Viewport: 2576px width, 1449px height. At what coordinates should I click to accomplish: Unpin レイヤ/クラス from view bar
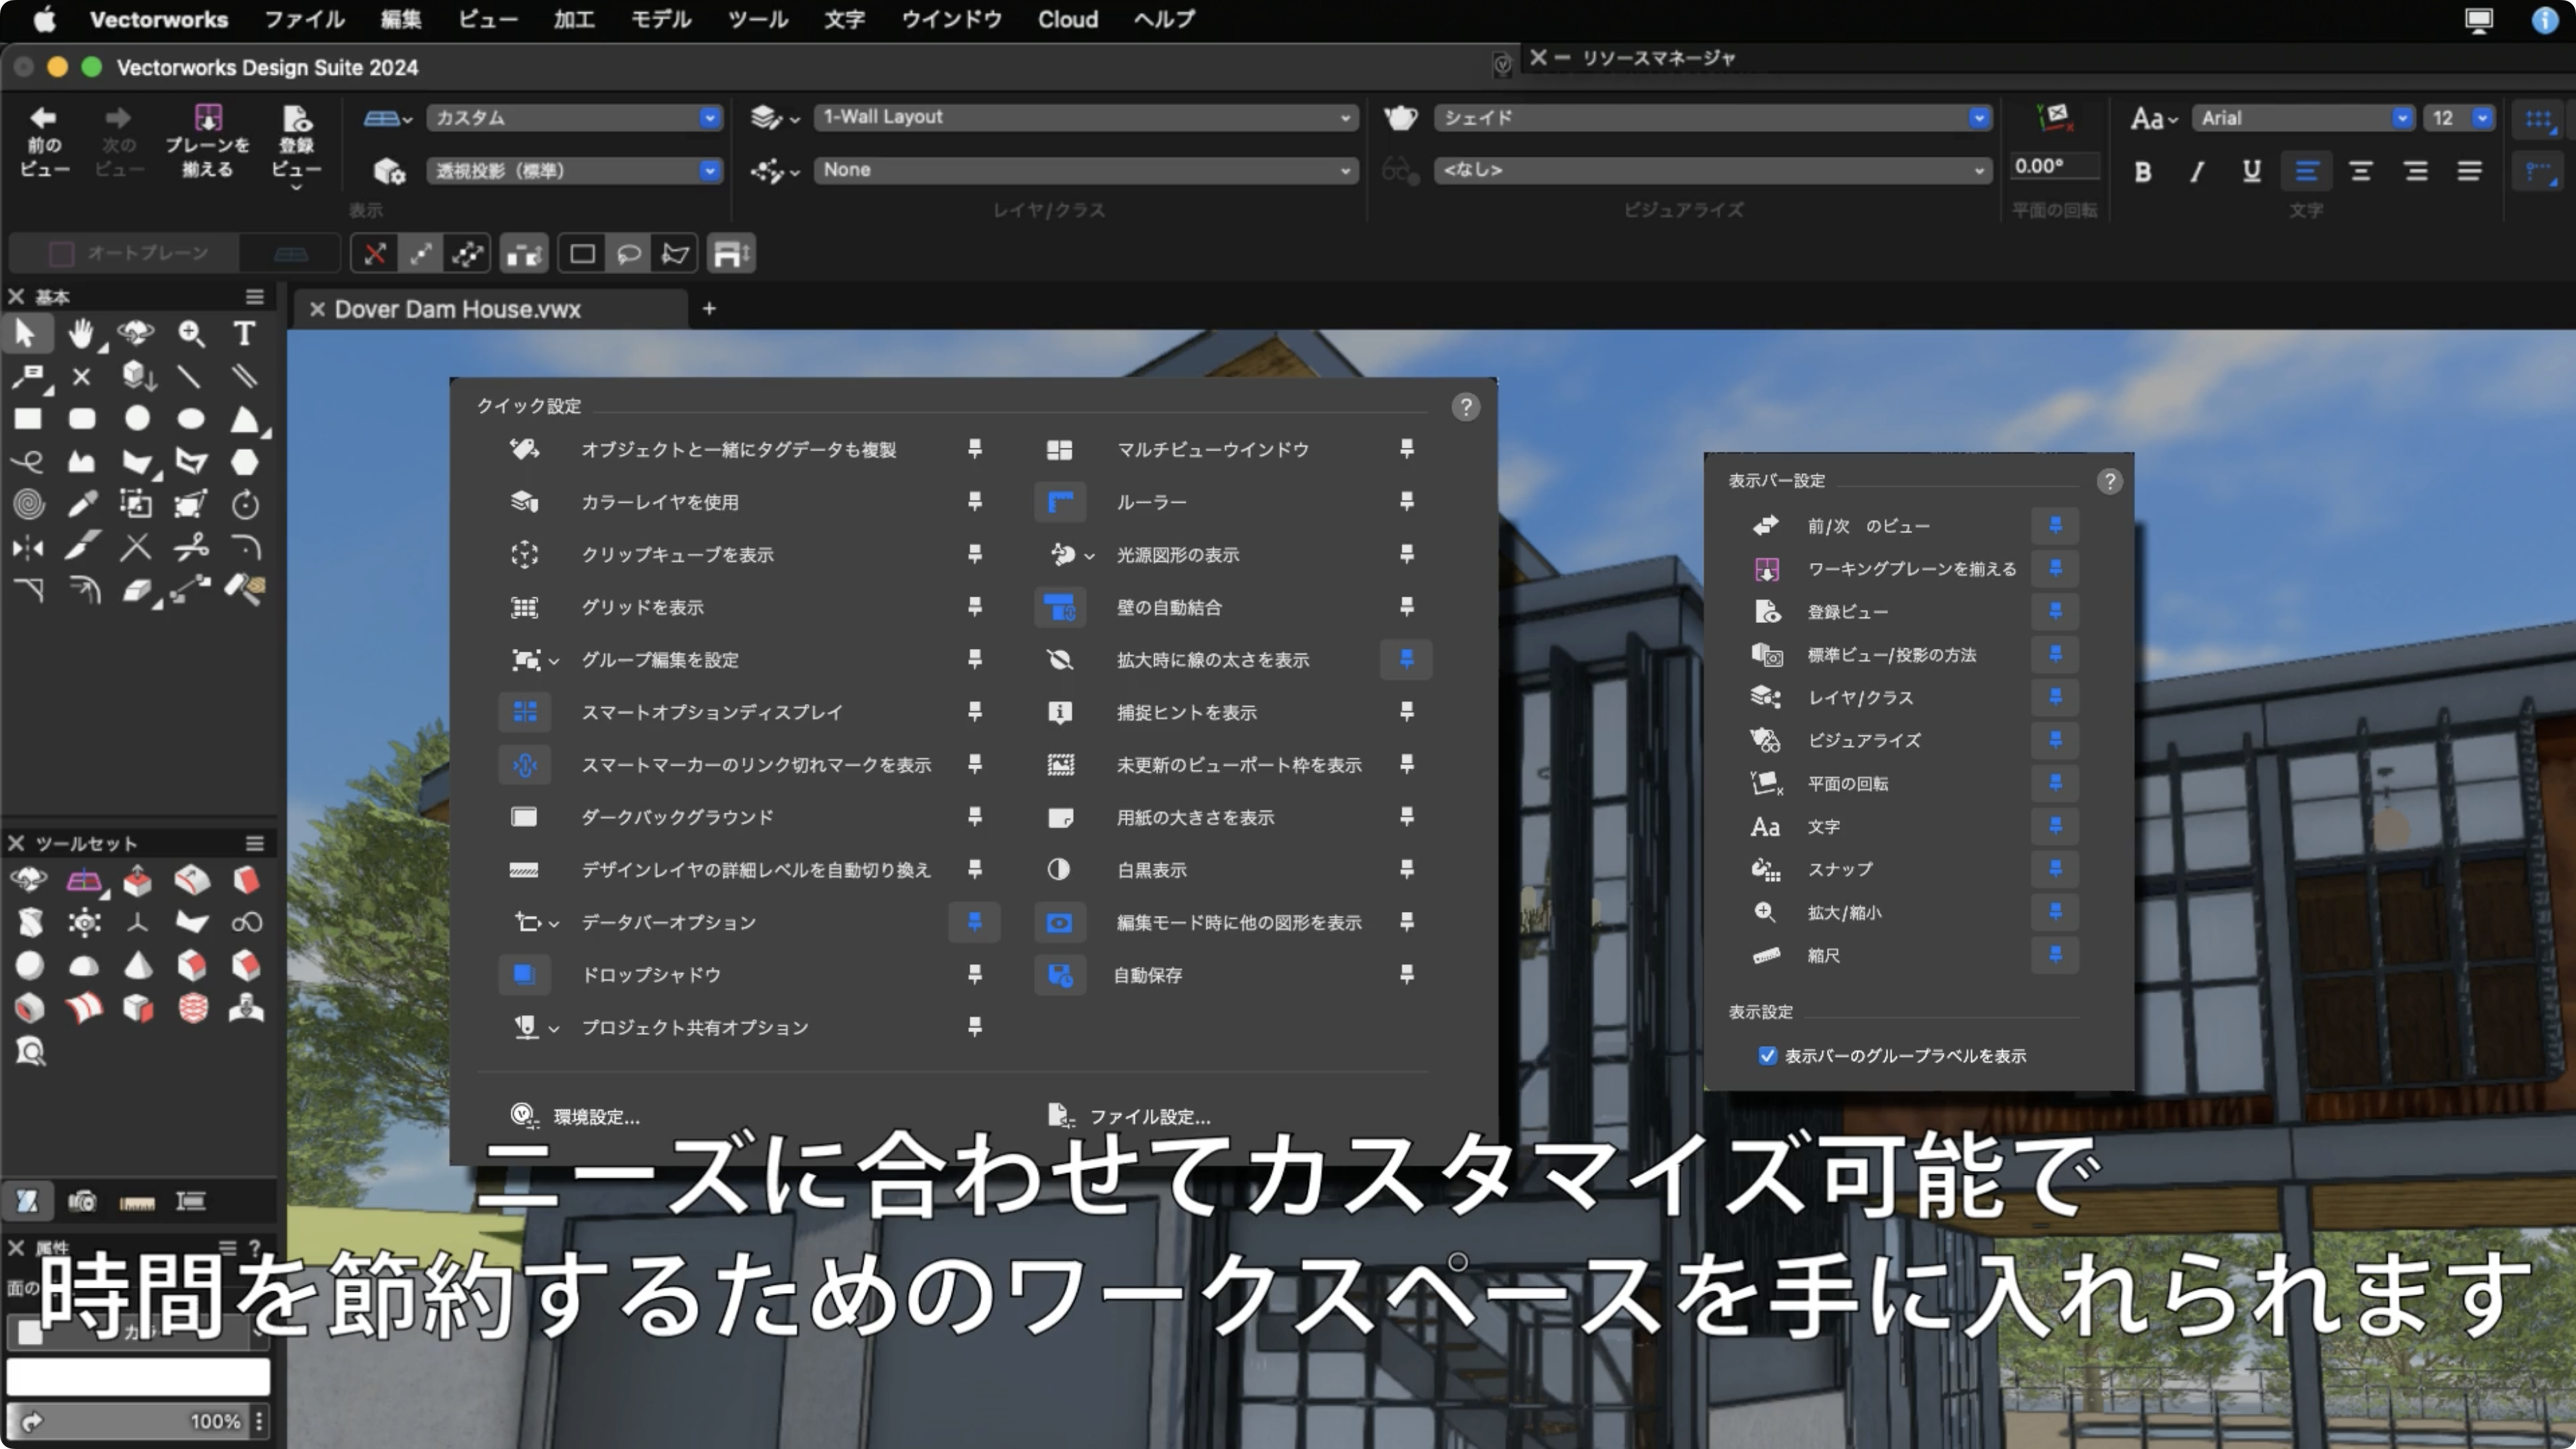[x=2055, y=697]
